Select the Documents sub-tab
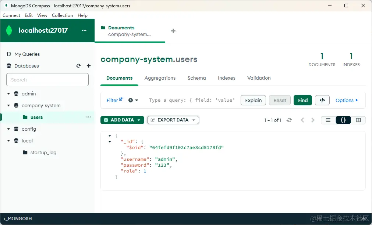 (x=119, y=78)
